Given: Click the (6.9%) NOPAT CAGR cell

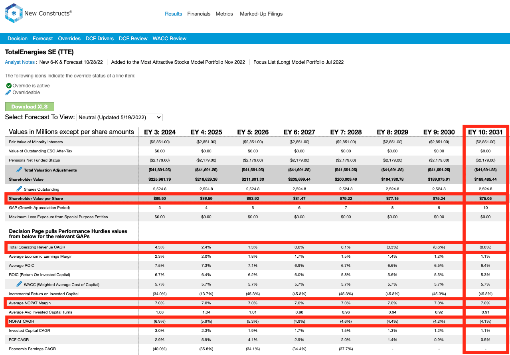Looking at the screenshot, I should 160,321.
